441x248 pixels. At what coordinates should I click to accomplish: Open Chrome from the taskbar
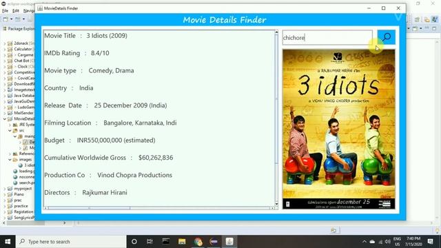[x=198, y=242]
